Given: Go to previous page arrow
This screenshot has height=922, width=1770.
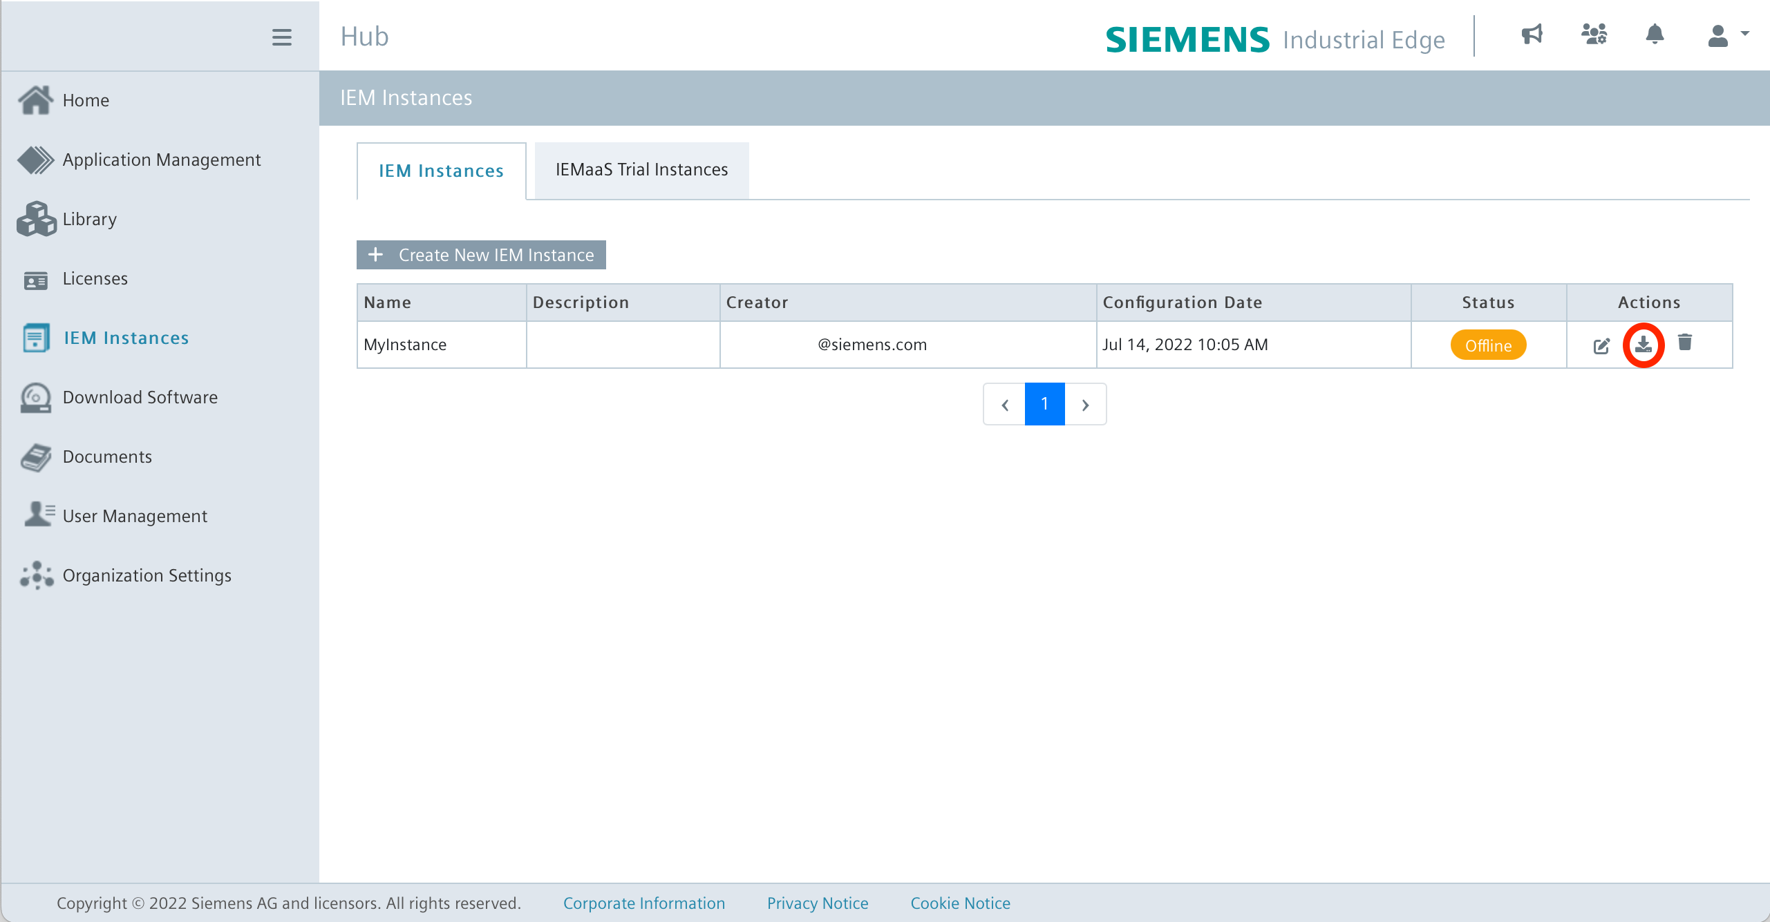Looking at the screenshot, I should coord(1005,405).
